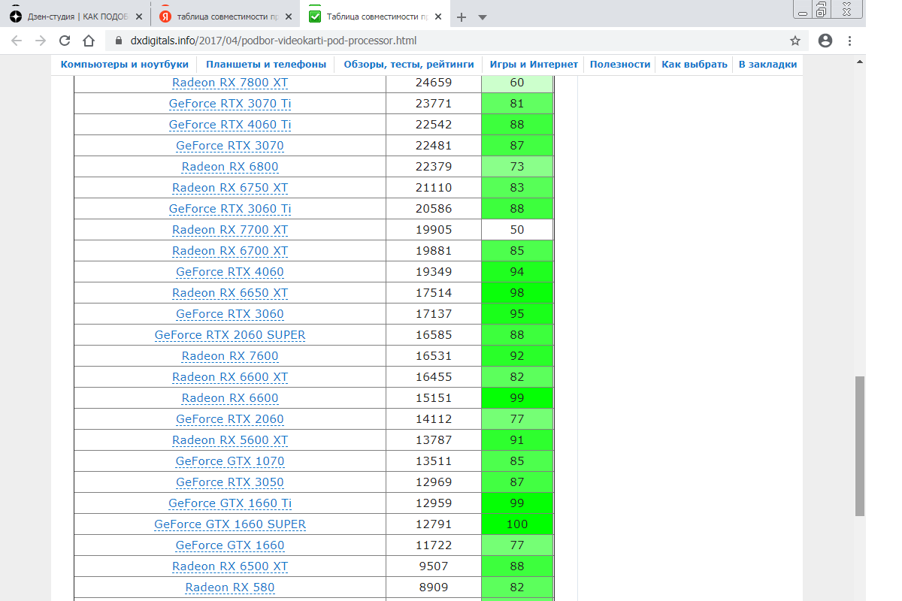
Task: Click the vertical page scrollbar thumb
Action: click(860, 445)
